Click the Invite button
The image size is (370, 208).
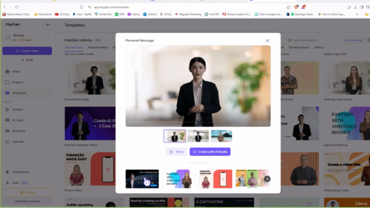pyautogui.click(x=27, y=60)
